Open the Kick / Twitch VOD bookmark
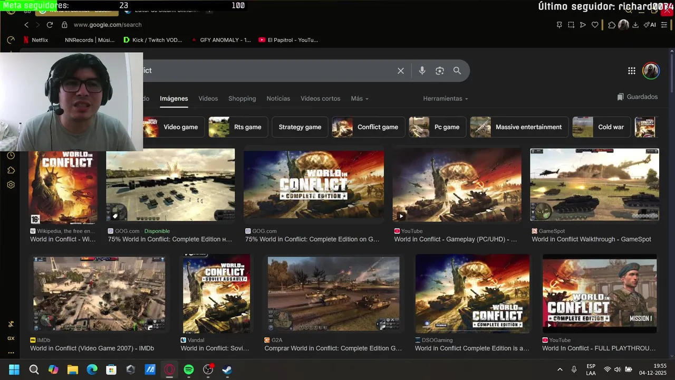The height and width of the screenshot is (380, 675). (152, 40)
